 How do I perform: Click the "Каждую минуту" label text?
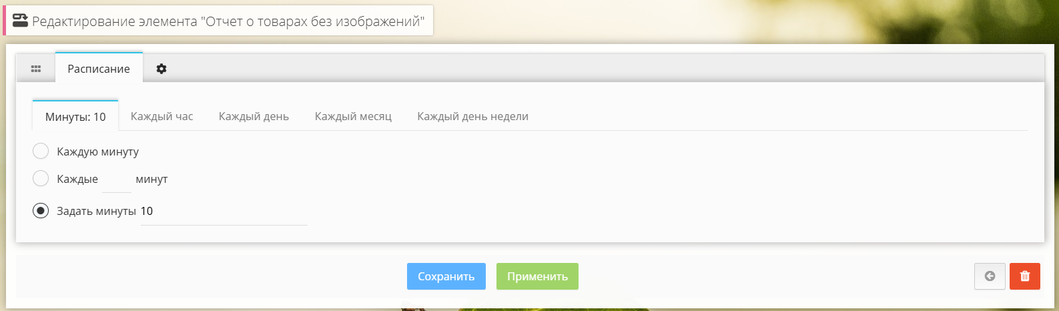pos(98,152)
